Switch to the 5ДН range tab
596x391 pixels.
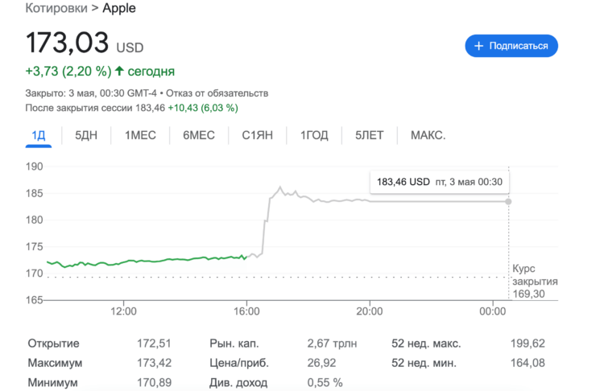point(86,135)
